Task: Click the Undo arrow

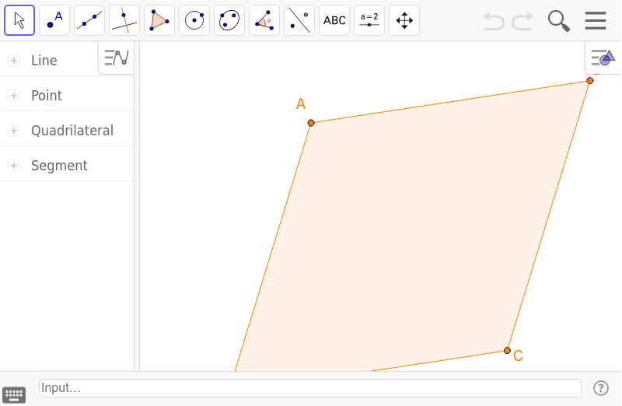Action: (494, 21)
